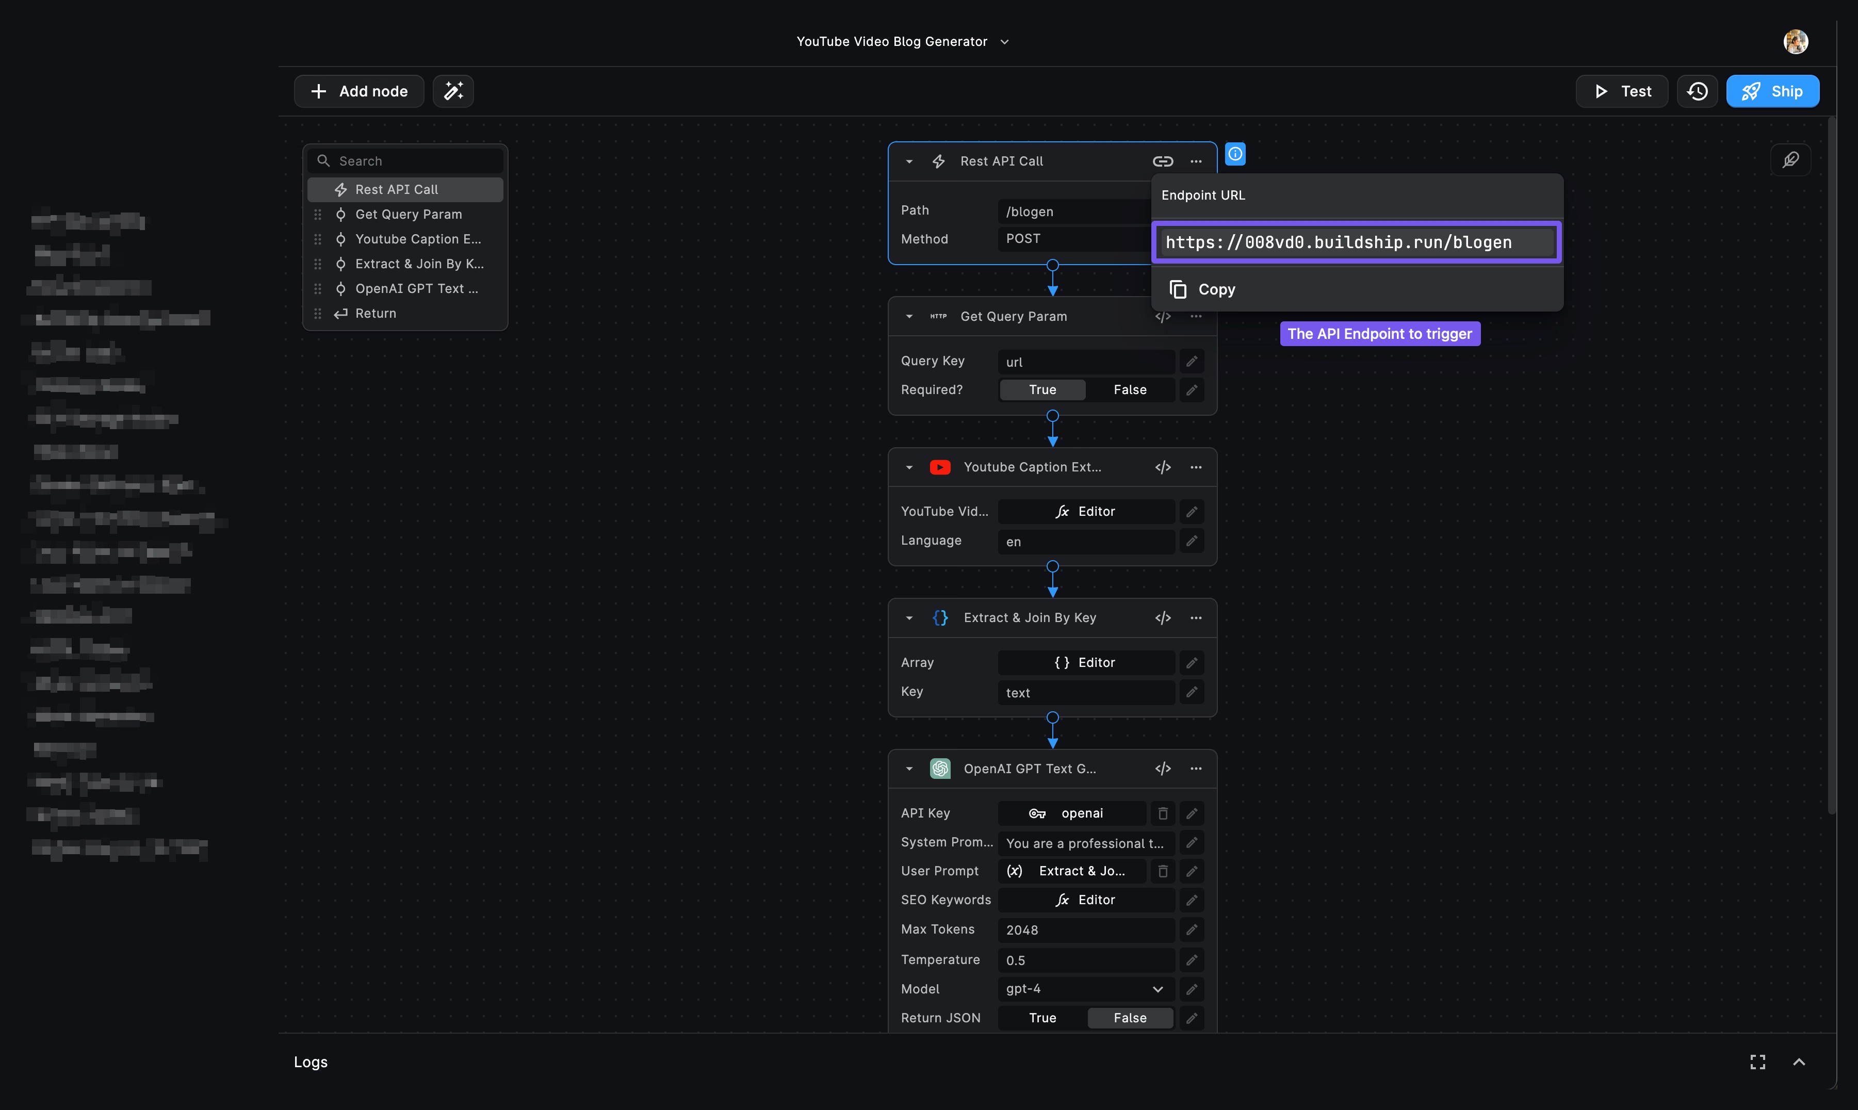Collapse the Rest API Call node
Screen dimensions: 1858x1110
point(909,161)
